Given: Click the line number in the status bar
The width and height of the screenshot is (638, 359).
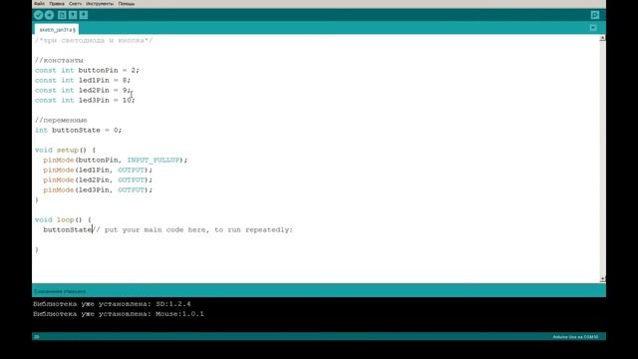Looking at the screenshot, I should (x=37, y=337).
